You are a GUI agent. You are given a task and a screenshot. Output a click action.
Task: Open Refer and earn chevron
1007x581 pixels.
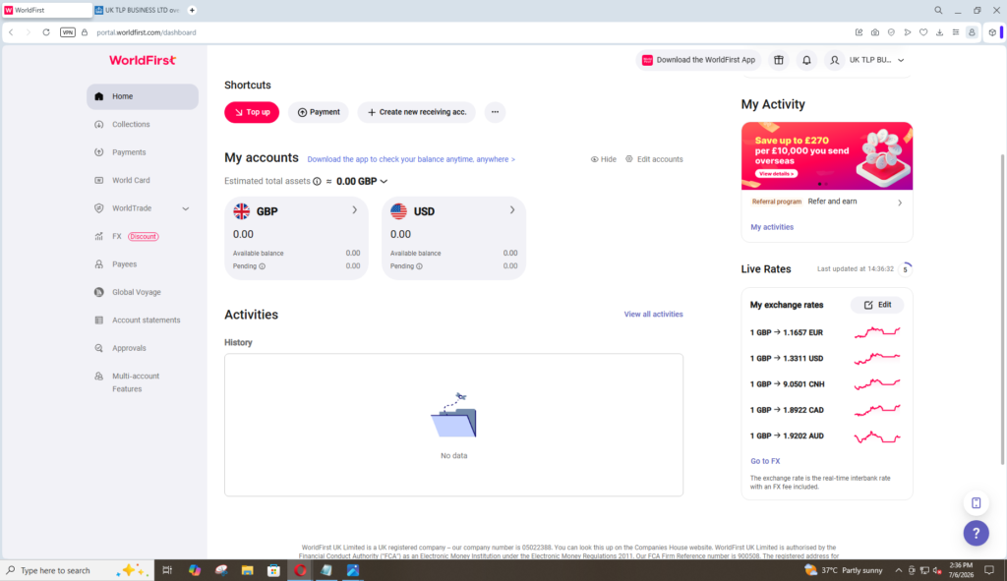900,203
